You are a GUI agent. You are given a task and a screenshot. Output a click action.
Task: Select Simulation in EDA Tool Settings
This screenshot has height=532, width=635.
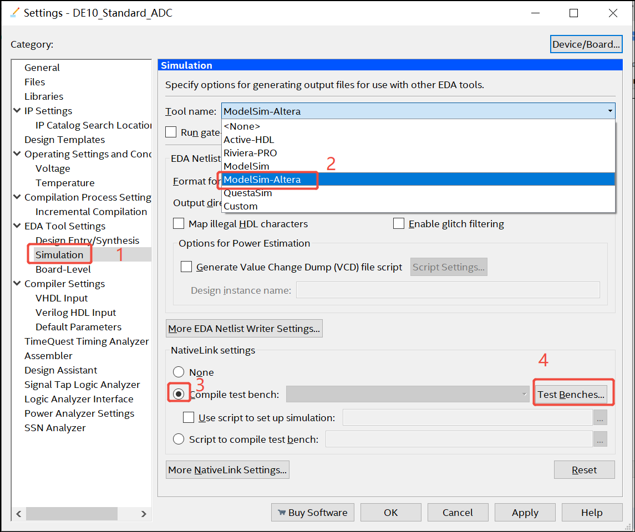59,255
